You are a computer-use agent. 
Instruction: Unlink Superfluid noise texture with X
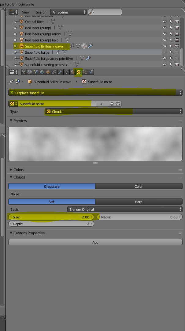(118, 104)
